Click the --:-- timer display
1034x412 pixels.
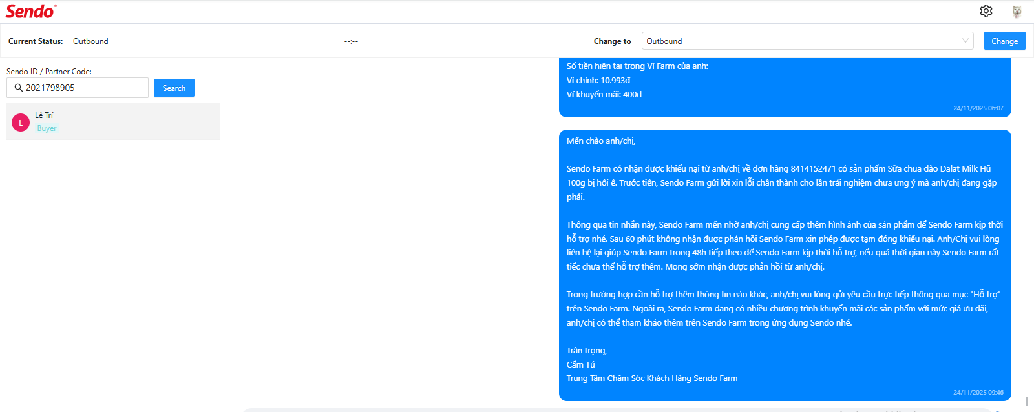click(x=351, y=41)
